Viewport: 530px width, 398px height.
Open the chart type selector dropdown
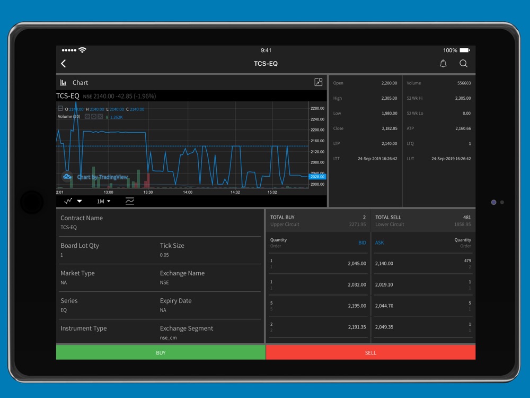tap(73, 201)
